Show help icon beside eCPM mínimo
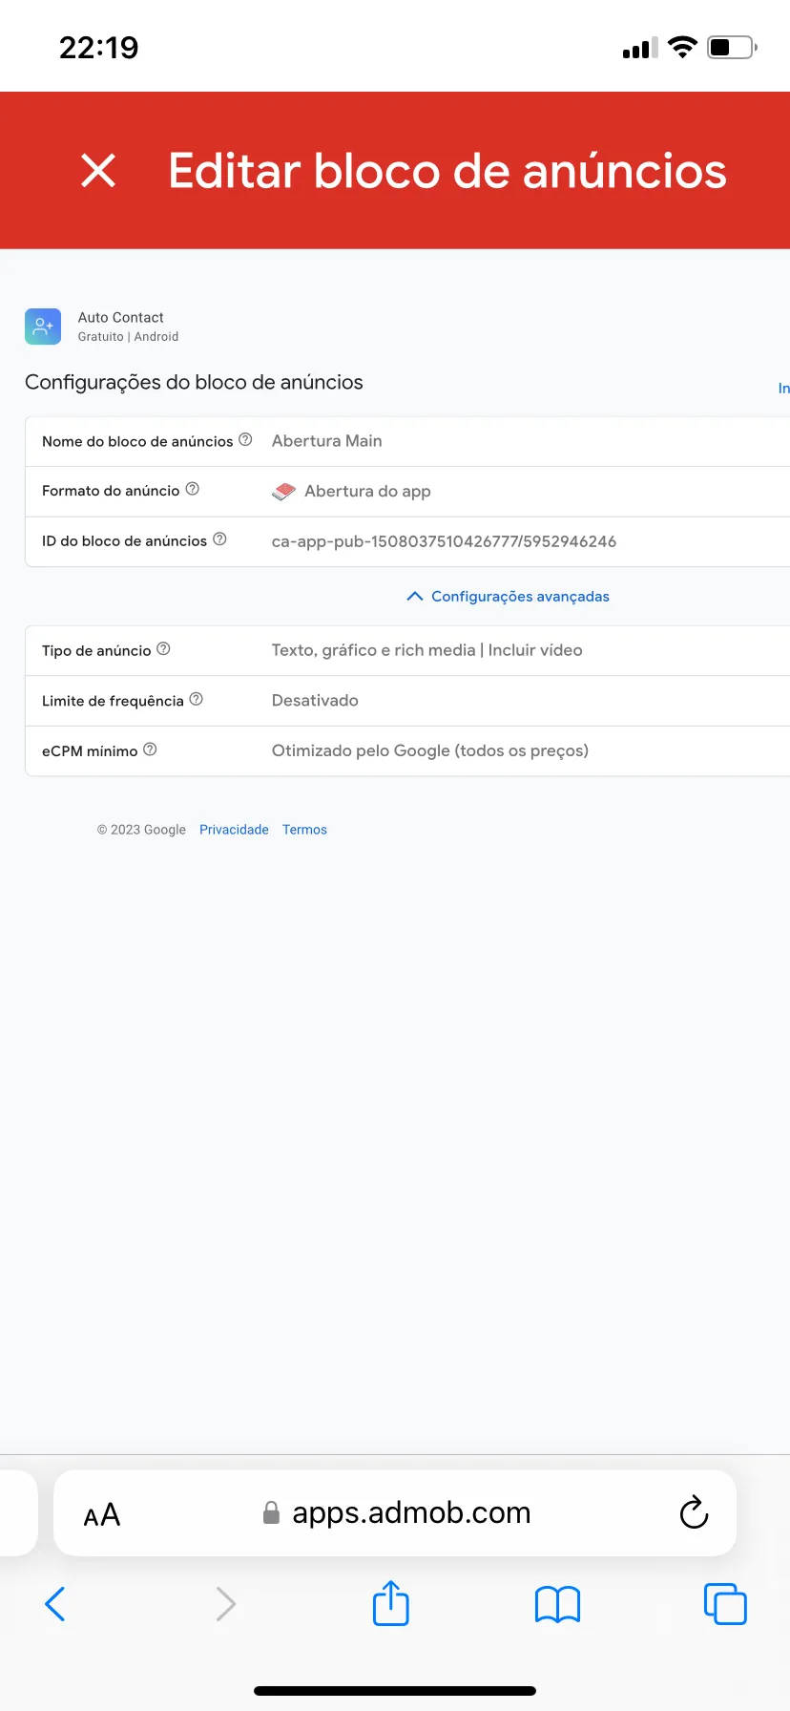This screenshot has height=1711, width=790. [150, 750]
